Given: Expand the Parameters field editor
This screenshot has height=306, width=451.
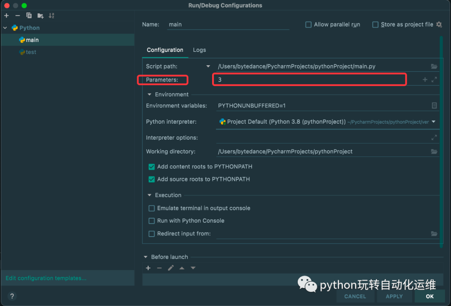Looking at the screenshot, I should pos(434,80).
